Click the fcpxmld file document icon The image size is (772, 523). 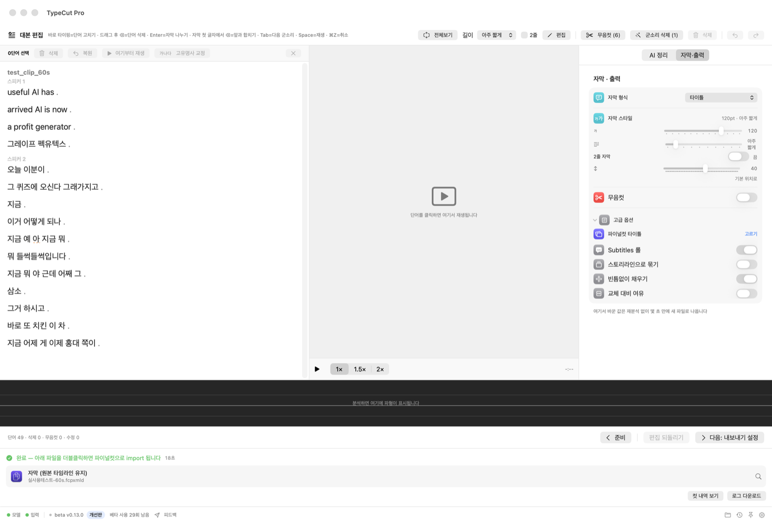pos(16,477)
